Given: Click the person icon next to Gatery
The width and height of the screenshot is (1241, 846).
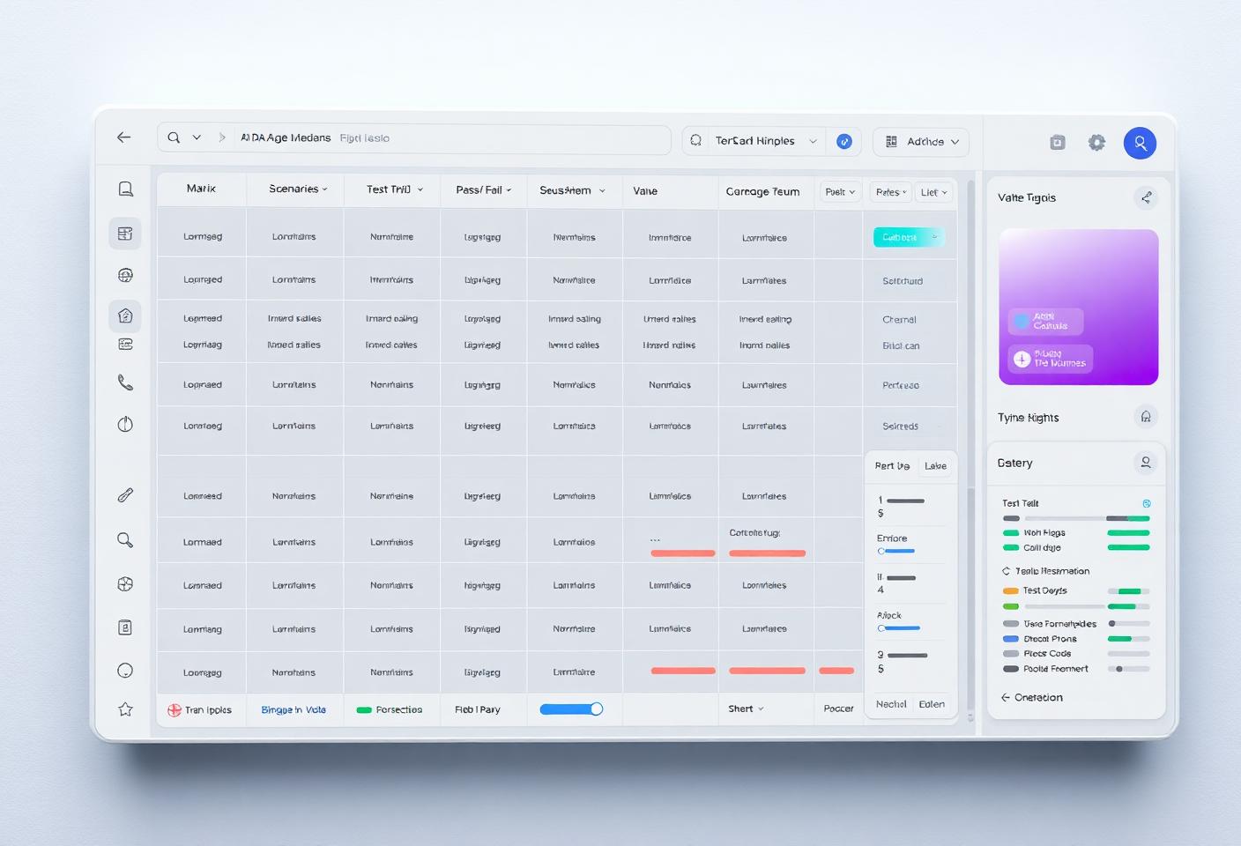Looking at the screenshot, I should click(1146, 462).
